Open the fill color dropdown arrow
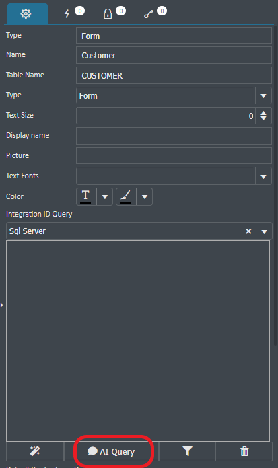This screenshot has width=278, height=468. point(145,197)
